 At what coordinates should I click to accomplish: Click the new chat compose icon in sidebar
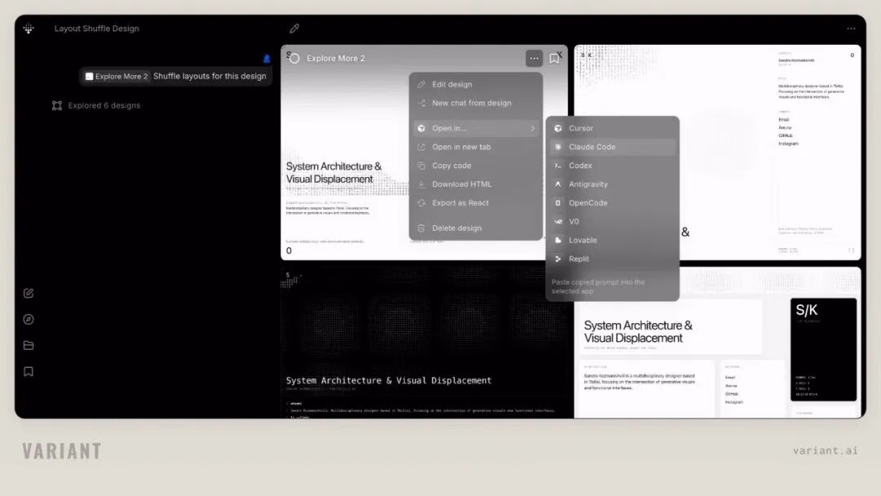(x=29, y=293)
